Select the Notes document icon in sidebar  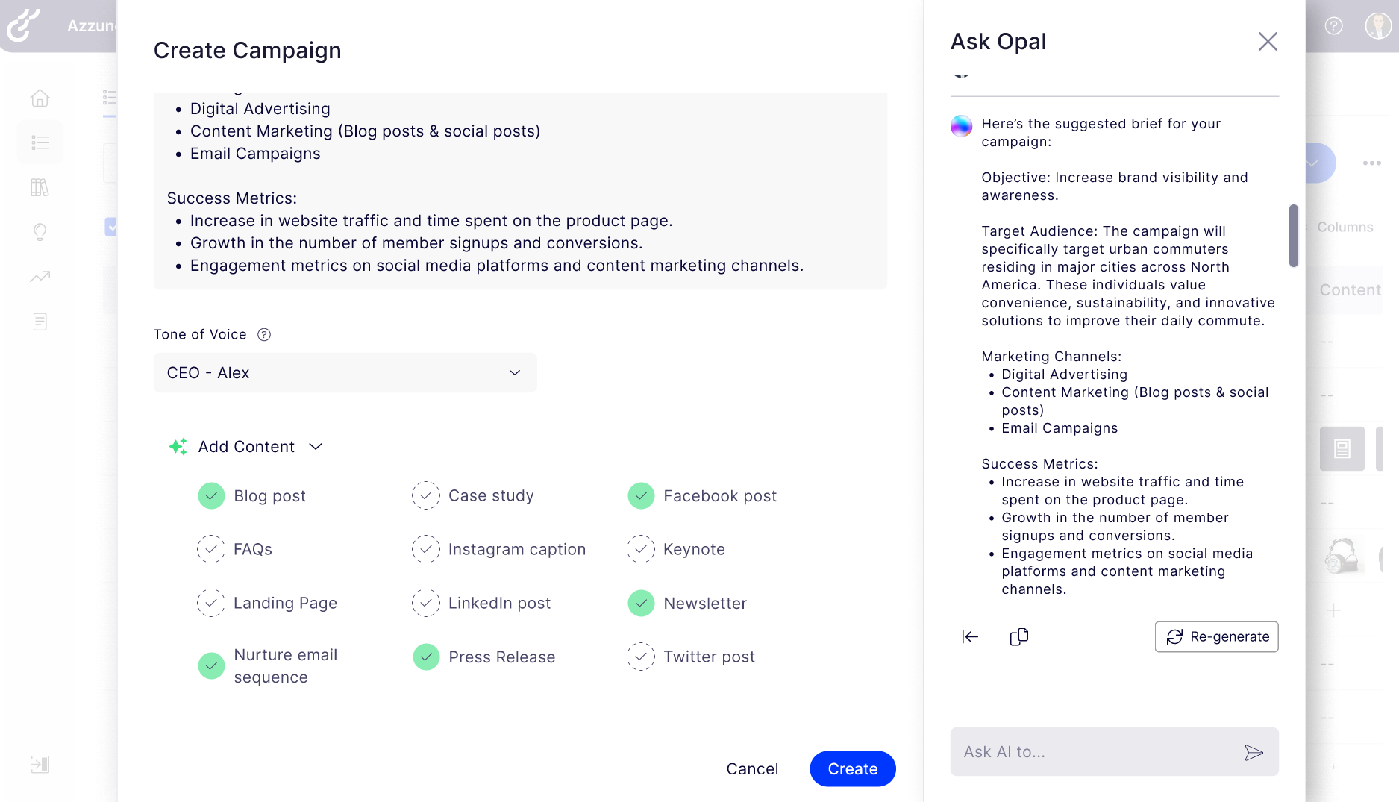click(40, 322)
